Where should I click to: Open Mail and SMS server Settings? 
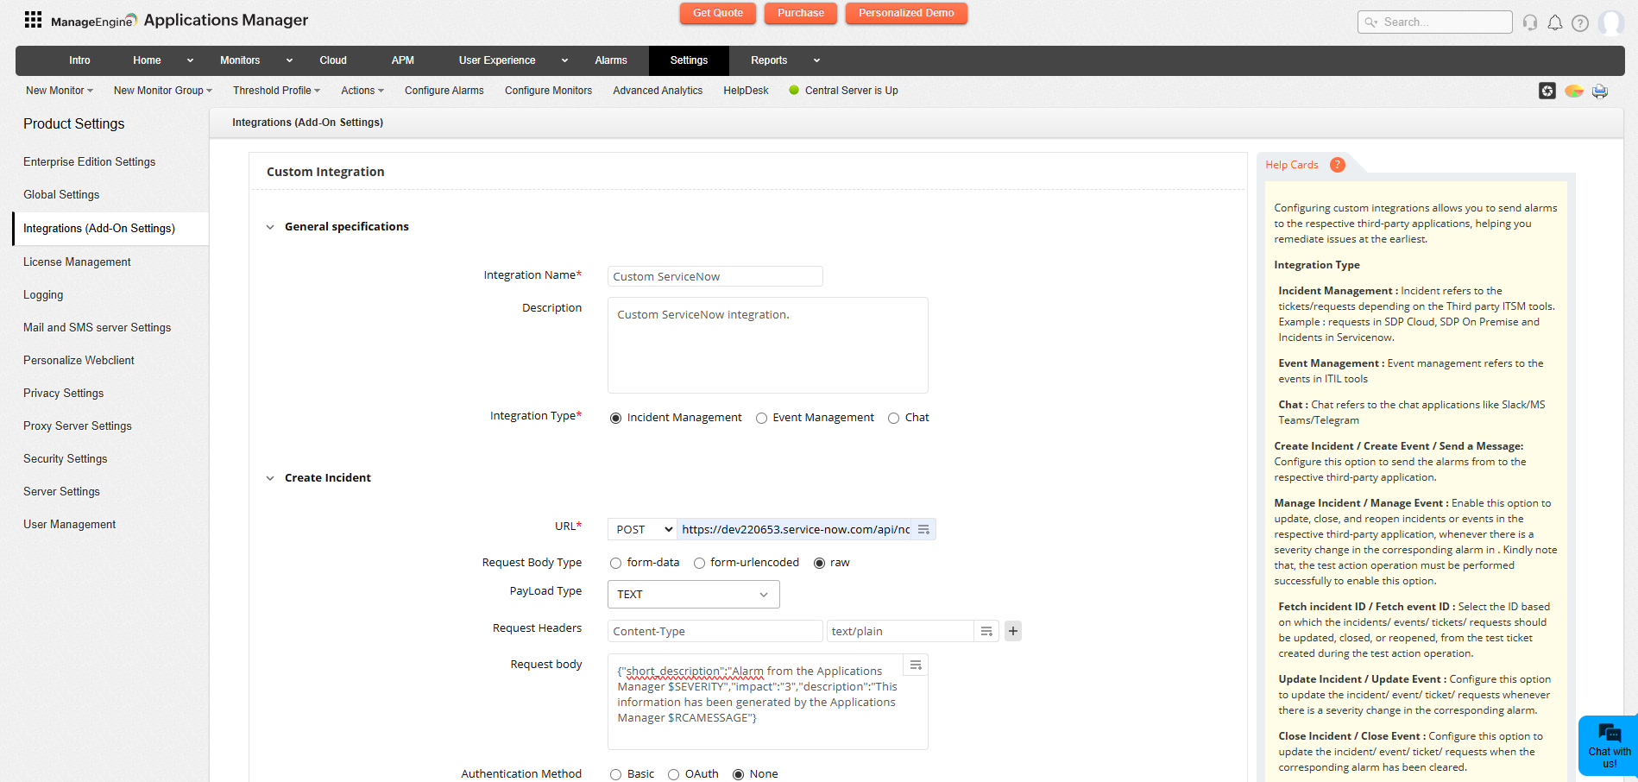point(98,328)
